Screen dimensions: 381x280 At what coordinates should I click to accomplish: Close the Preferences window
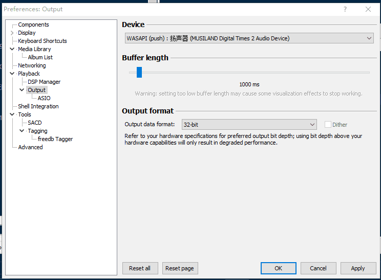point(368,9)
